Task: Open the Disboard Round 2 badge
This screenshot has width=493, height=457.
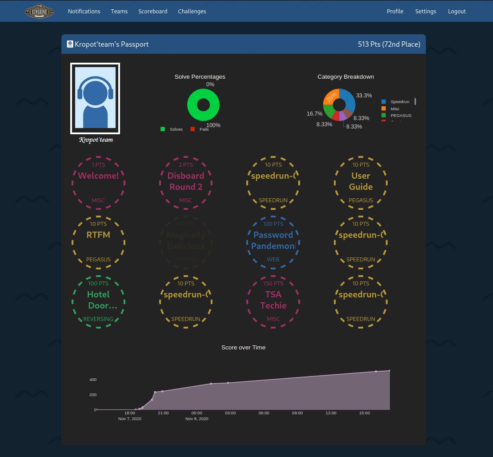Action: pyautogui.click(x=186, y=183)
